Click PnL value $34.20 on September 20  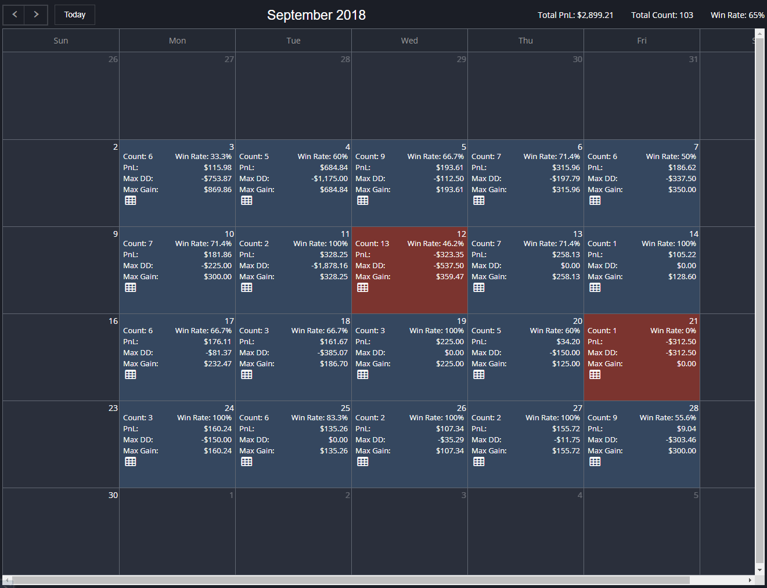tap(568, 342)
